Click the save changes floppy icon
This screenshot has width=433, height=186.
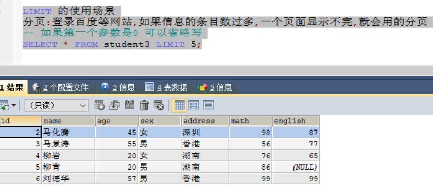[x=129, y=105]
